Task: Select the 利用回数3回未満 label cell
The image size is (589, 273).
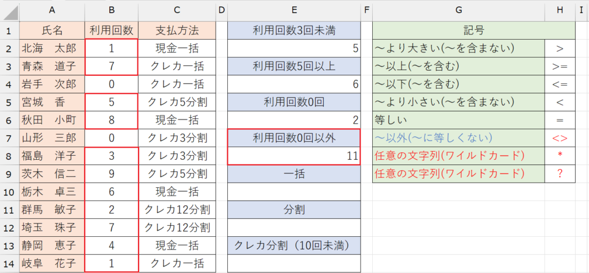Action: (x=294, y=30)
